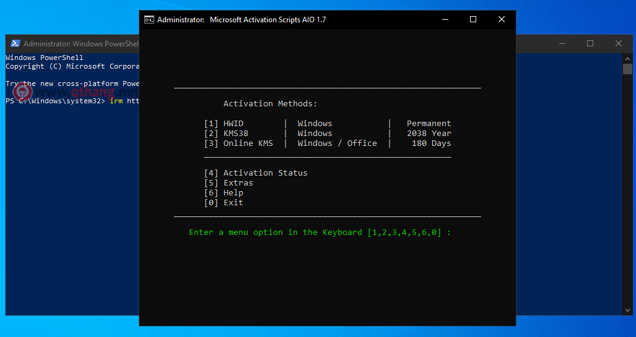The width and height of the screenshot is (636, 337).
Task: Minimize the Microsoft Activation Scripts window
Action: [x=445, y=19]
